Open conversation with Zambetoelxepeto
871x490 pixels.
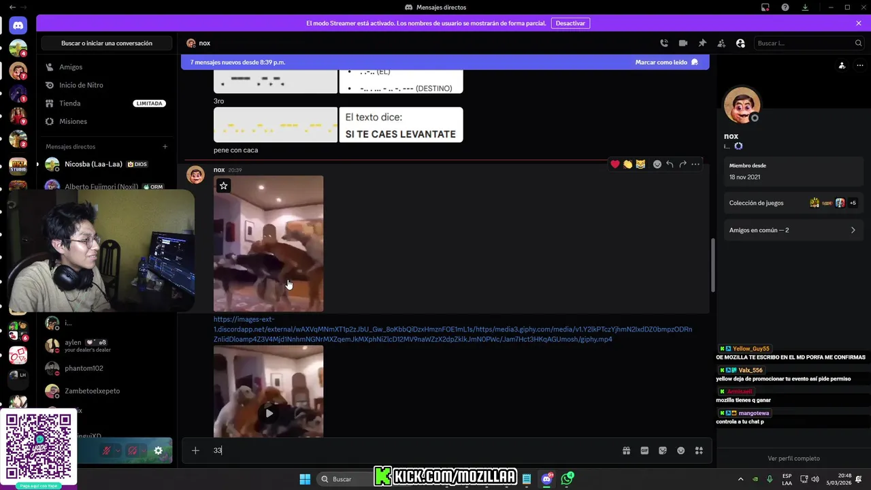(105, 391)
